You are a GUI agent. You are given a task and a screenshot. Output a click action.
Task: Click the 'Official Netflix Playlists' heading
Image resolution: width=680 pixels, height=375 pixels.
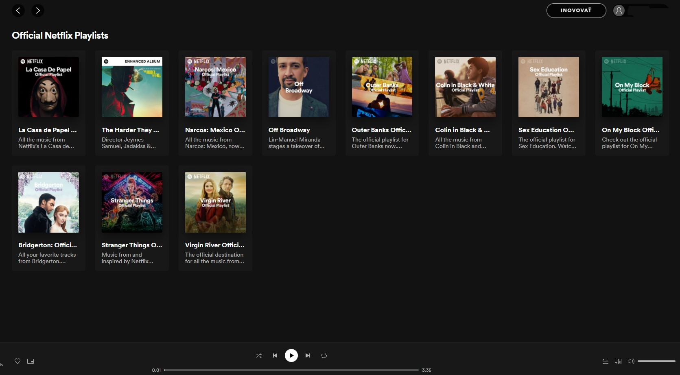pos(60,35)
